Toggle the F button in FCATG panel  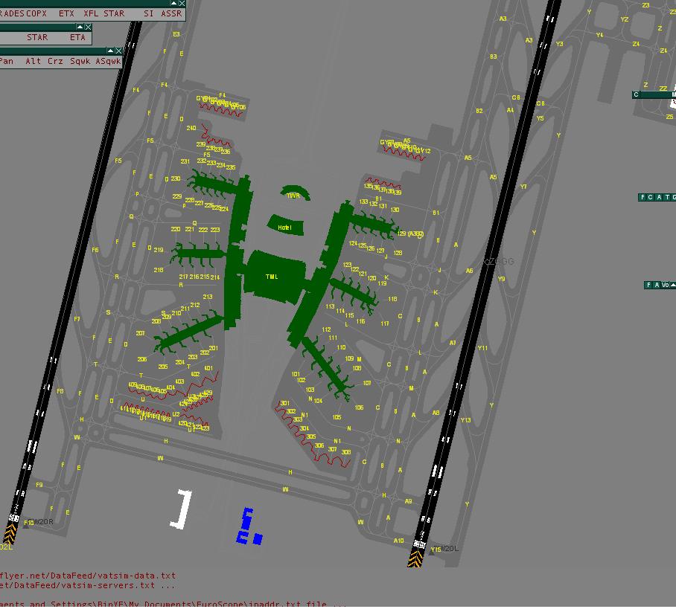[642, 198]
